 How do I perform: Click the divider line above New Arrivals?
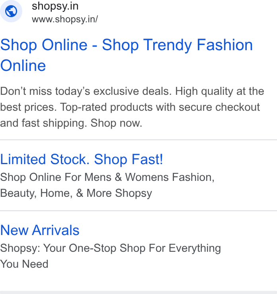138,211
